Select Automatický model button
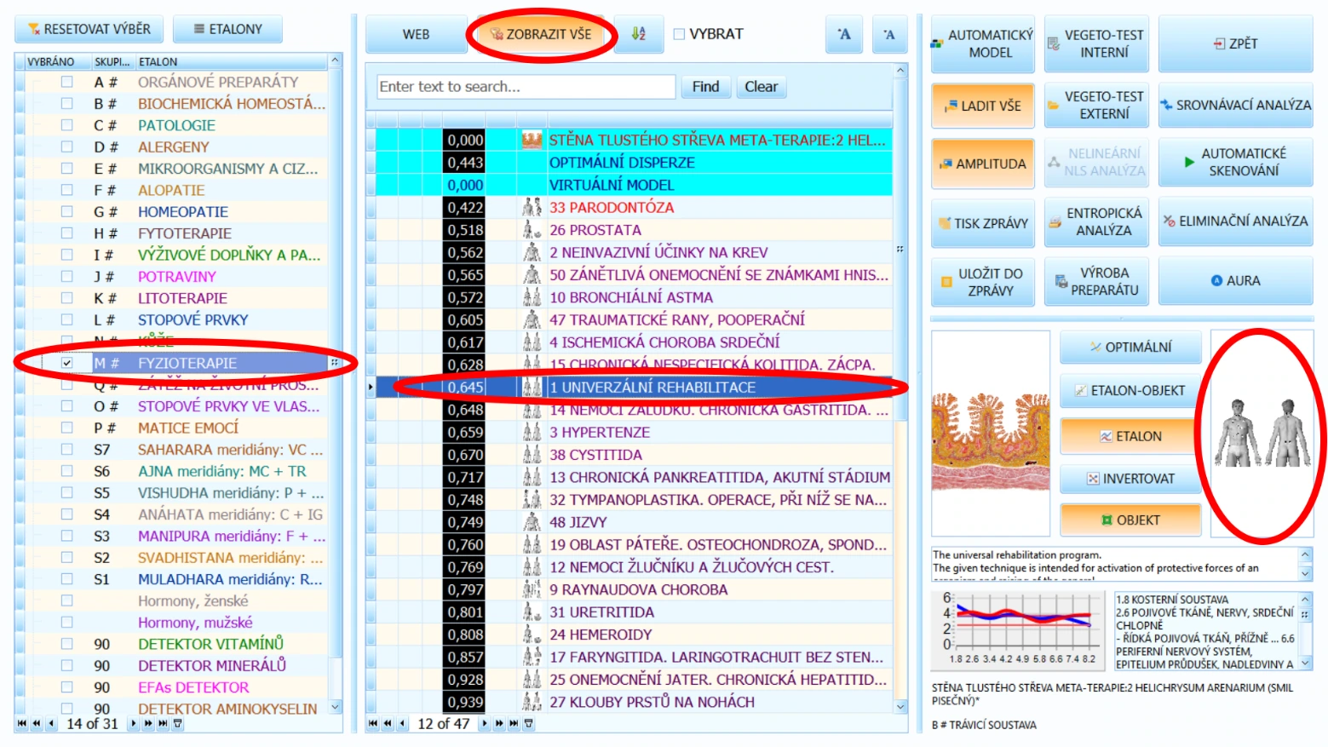This screenshot has width=1328, height=747. 982,43
